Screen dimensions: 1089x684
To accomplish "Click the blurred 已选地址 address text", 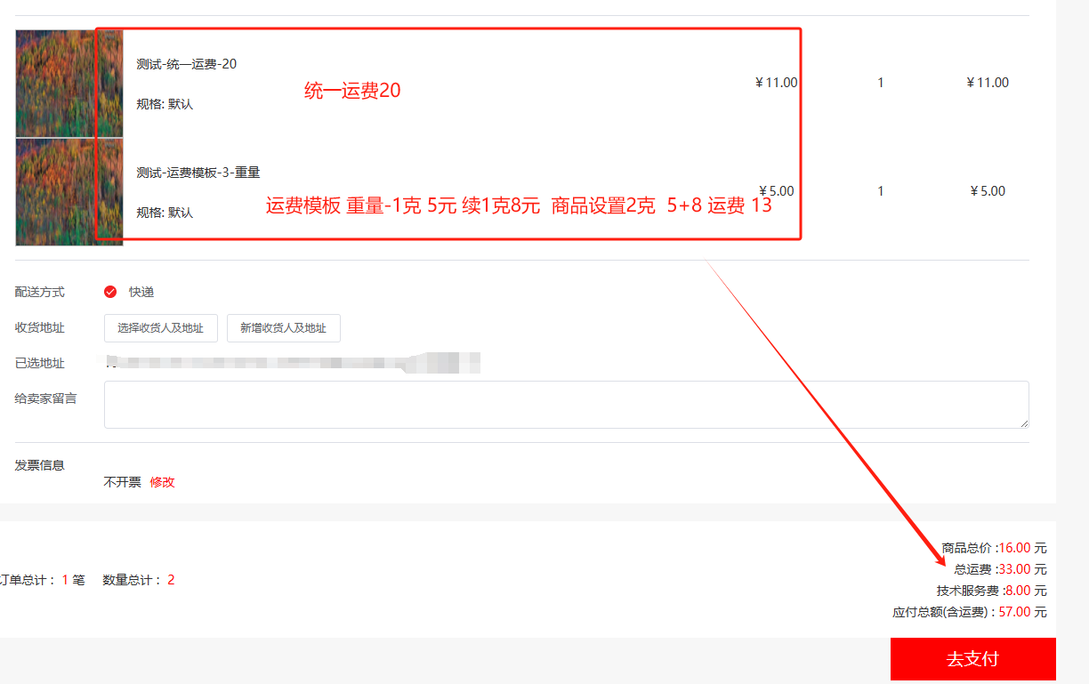I will point(294,363).
